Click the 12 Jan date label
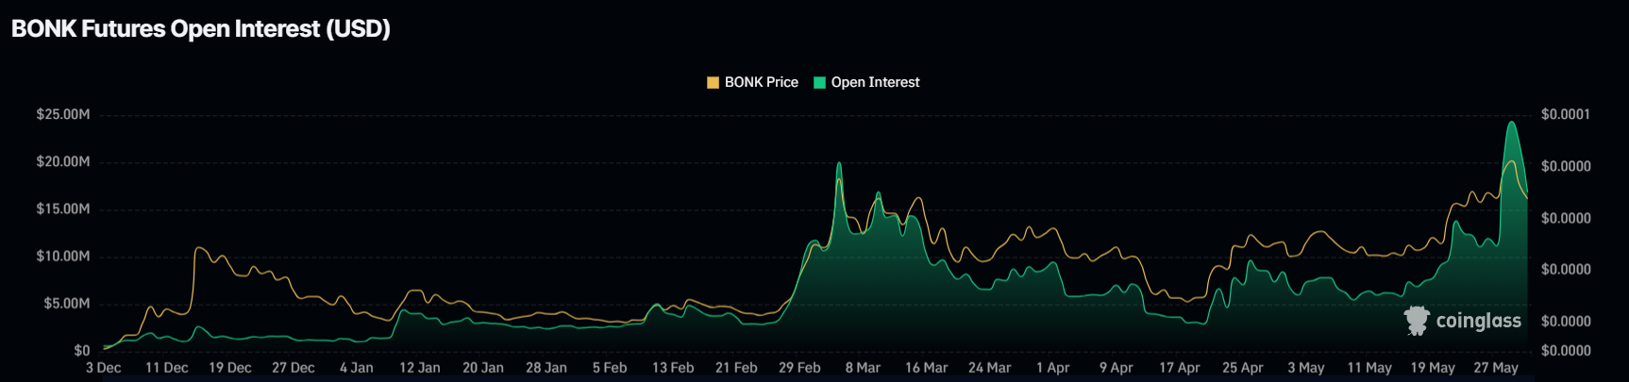 click(x=420, y=368)
